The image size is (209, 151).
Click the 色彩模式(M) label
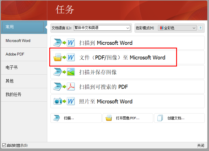[x=145, y=28]
